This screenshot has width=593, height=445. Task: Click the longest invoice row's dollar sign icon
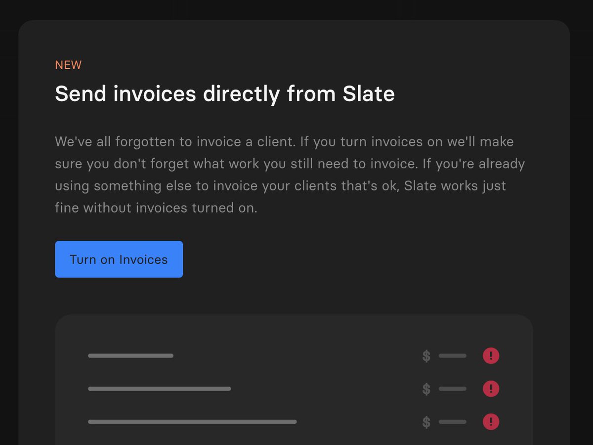[x=426, y=422]
